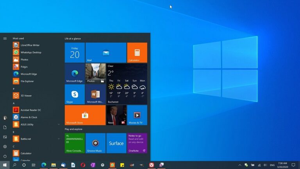
Task: Open Documents from Start sidebar
Action: (x=5, y=128)
